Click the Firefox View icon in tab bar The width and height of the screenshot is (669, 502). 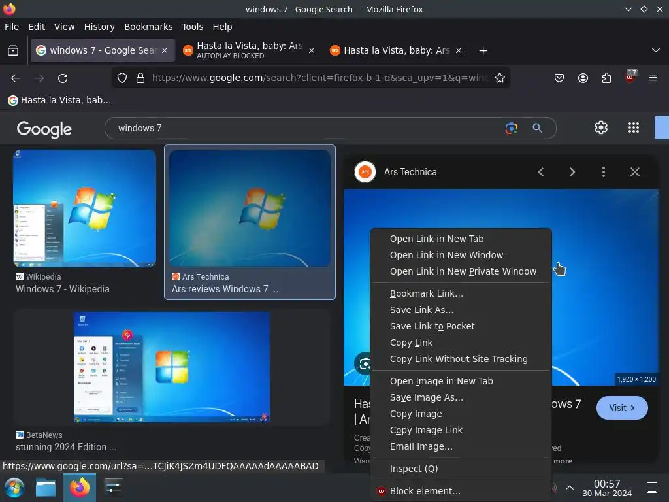13,51
